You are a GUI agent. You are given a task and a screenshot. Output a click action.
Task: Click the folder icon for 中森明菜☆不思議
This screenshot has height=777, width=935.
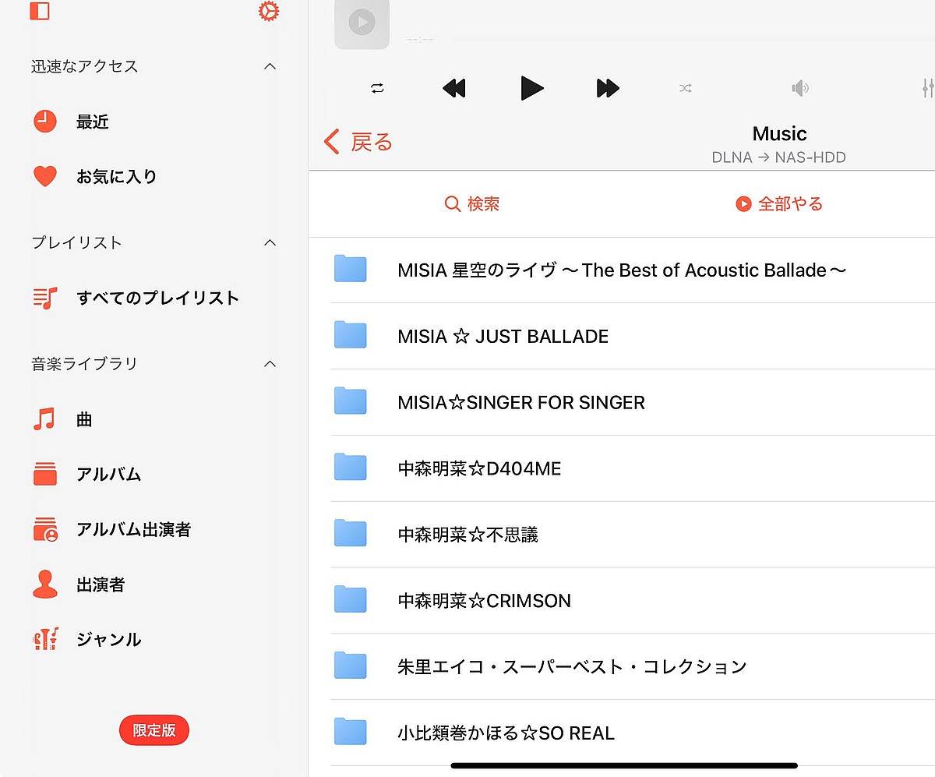pyautogui.click(x=350, y=533)
